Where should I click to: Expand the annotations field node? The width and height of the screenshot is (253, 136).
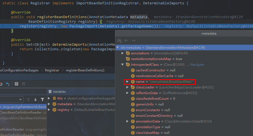123,53
